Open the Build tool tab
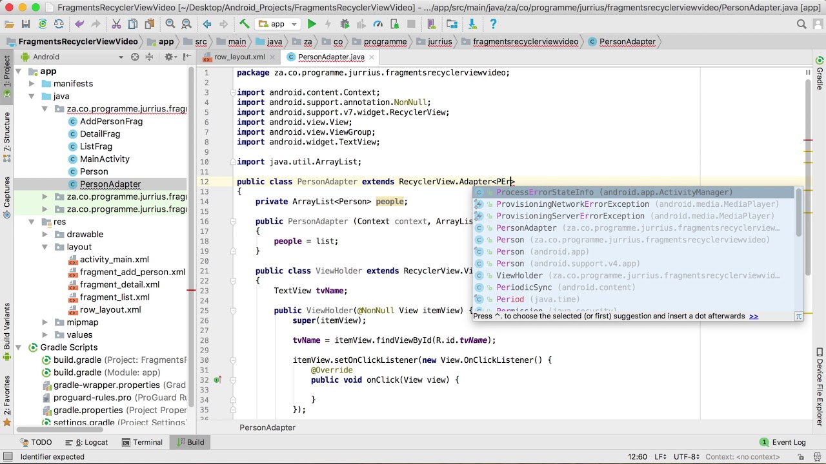 (189, 442)
